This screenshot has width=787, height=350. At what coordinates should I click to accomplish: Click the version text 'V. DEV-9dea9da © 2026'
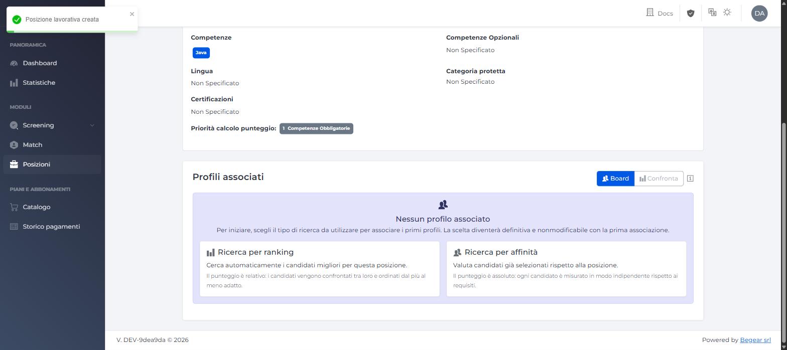point(153,340)
